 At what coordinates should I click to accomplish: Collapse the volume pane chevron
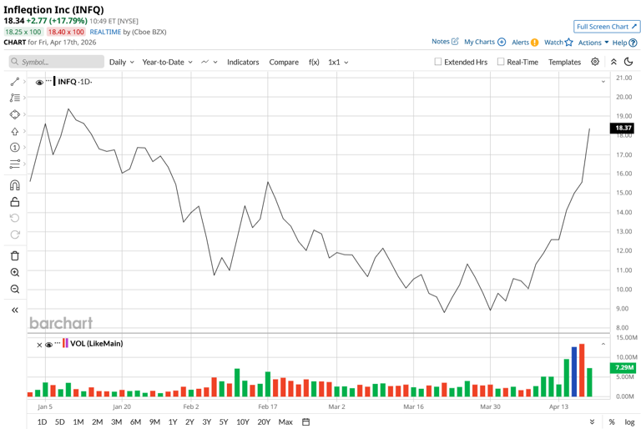(x=603, y=345)
